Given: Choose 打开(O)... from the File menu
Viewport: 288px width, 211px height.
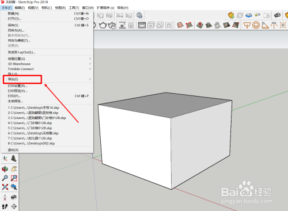Looking at the screenshot, I should pyautogui.click(x=48, y=19).
